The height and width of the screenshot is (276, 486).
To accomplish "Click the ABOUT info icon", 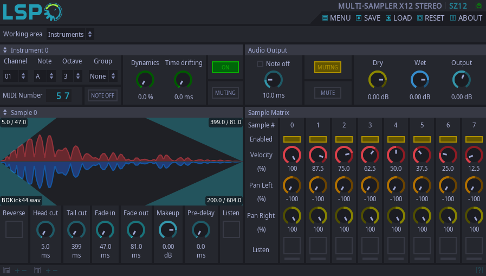I will 453,18.
